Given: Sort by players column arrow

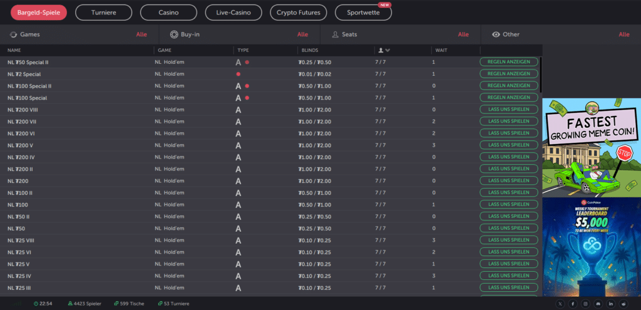Looking at the screenshot, I should point(387,50).
